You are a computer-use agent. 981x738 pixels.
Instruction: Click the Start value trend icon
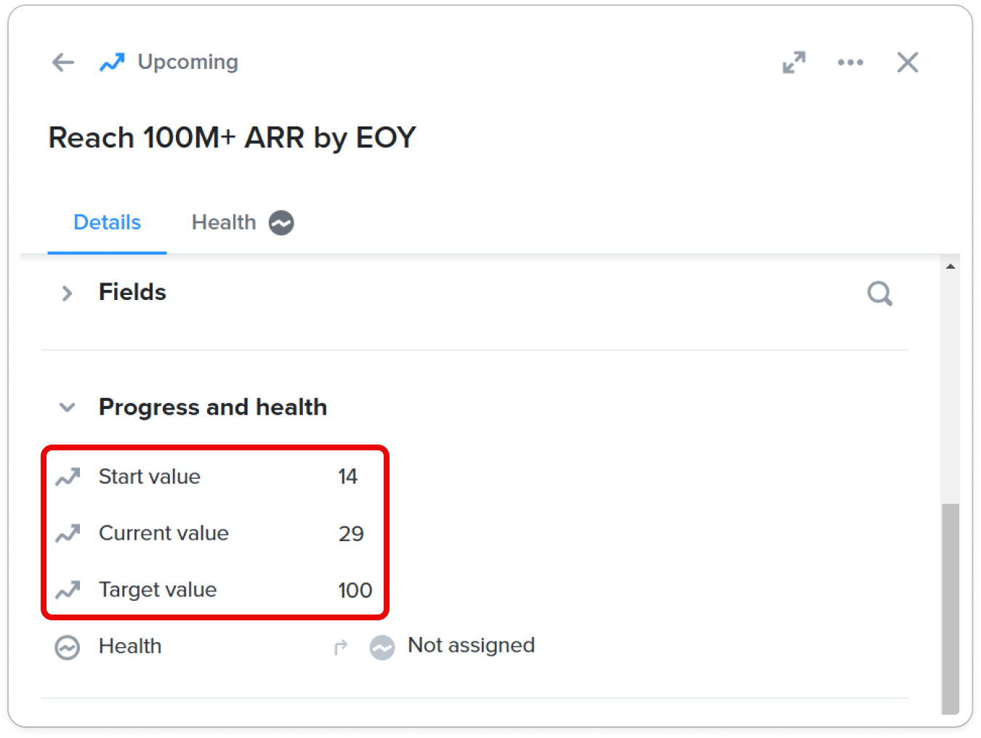coord(68,477)
